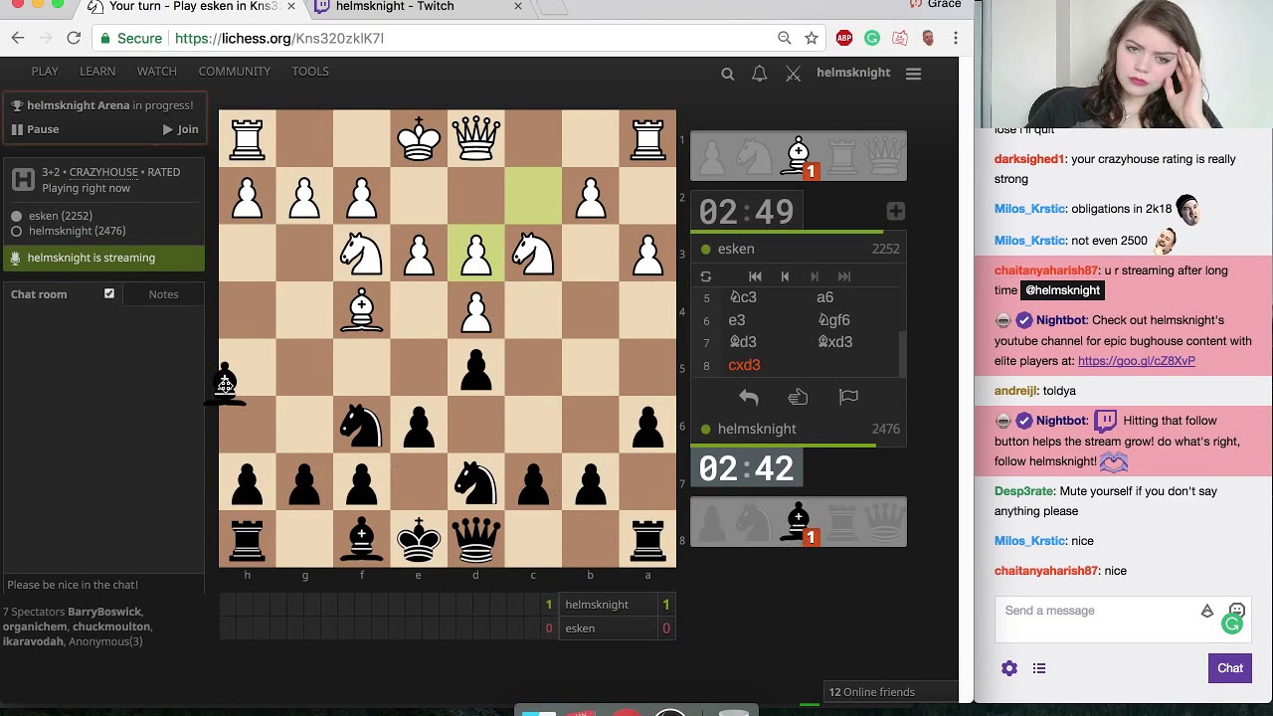Open the challenges crossed-swords icon
The height and width of the screenshot is (716, 1273).
794,73
